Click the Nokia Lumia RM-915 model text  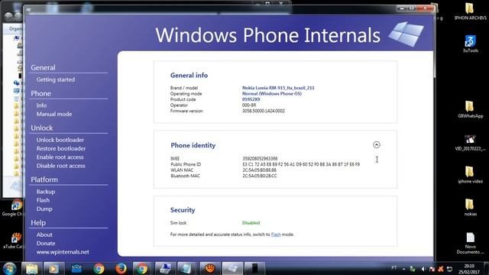(278, 88)
